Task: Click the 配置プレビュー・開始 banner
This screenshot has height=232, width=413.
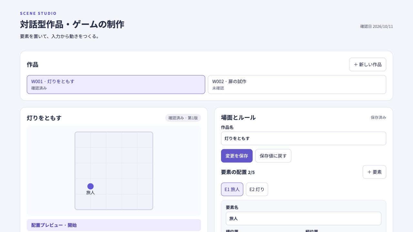Action: tap(114, 225)
